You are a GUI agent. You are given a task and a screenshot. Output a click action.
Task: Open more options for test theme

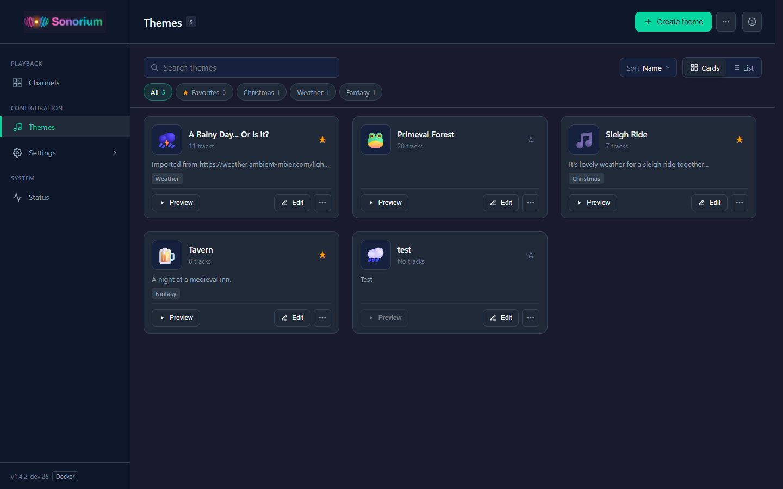point(531,318)
